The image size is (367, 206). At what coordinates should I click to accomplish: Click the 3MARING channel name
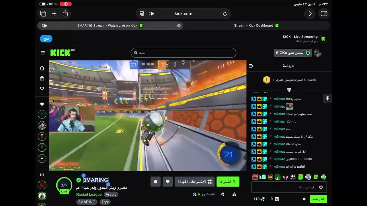(96, 180)
